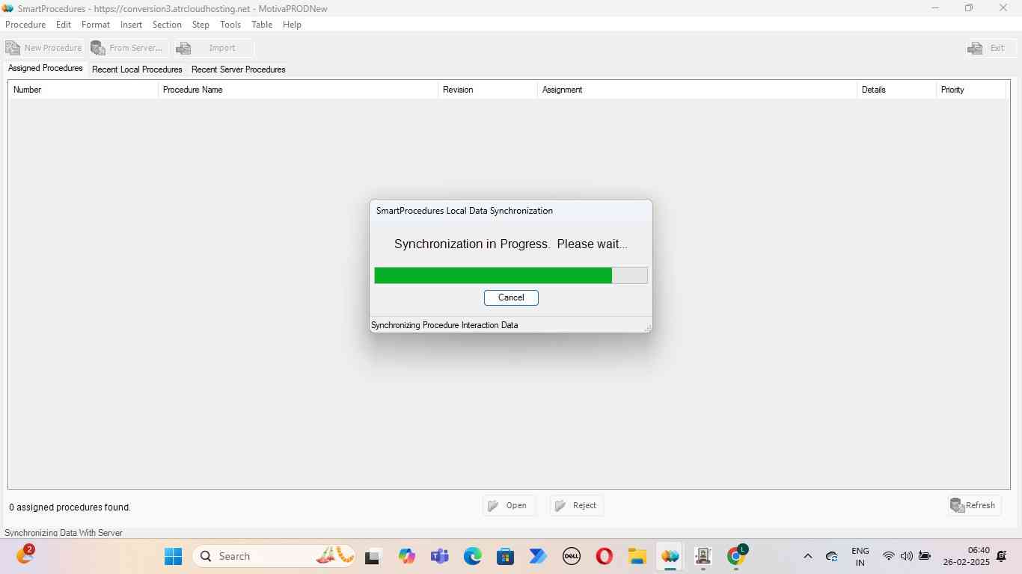This screenshot has width=1022, height=574.
Task: Click the From Server database icon
Action: point(98,48)
